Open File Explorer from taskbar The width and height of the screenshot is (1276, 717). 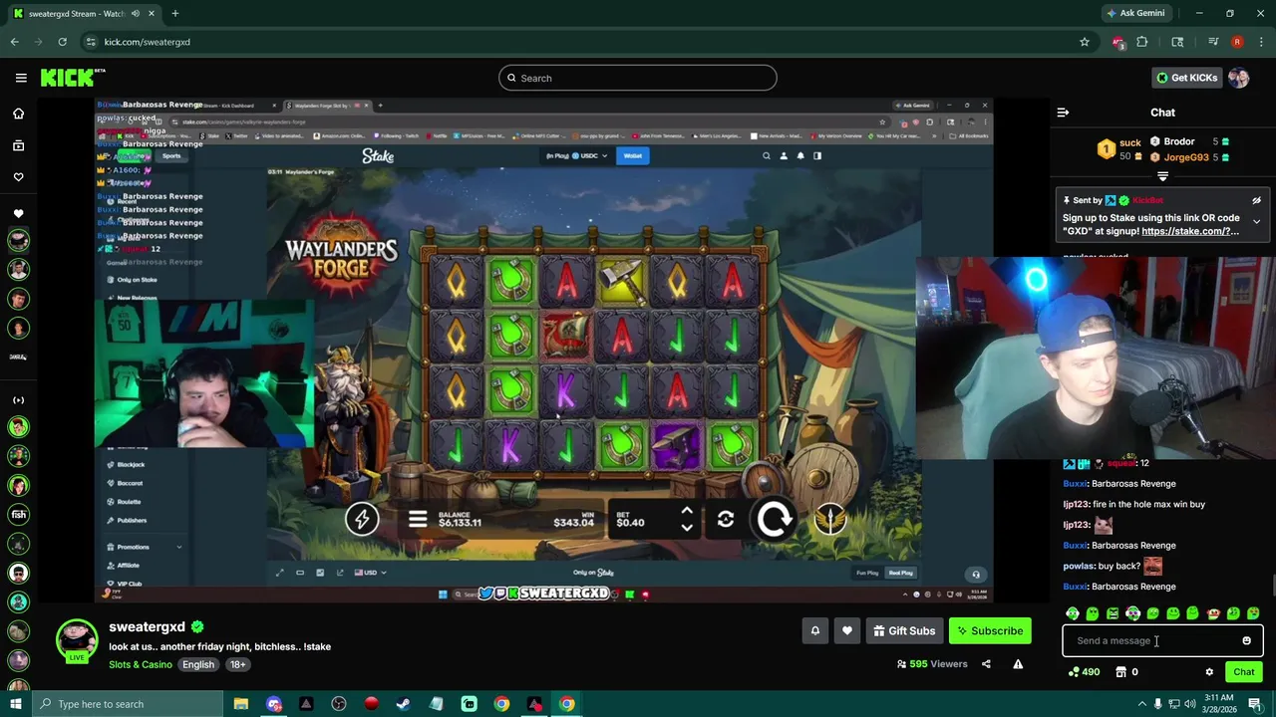(240, 704)
